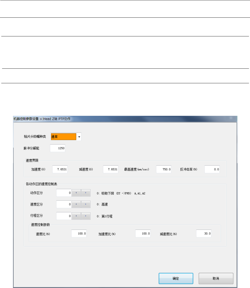Image resolution: width=250 pixels, height=288 pixels.
Task: Click the 速度控制参数 group label
Action: pos(40,225)
